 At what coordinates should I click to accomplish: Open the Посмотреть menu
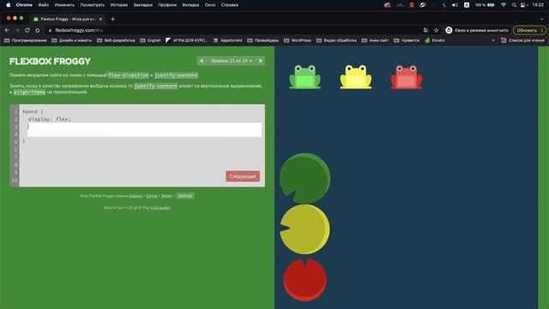(x=93, y=5)
